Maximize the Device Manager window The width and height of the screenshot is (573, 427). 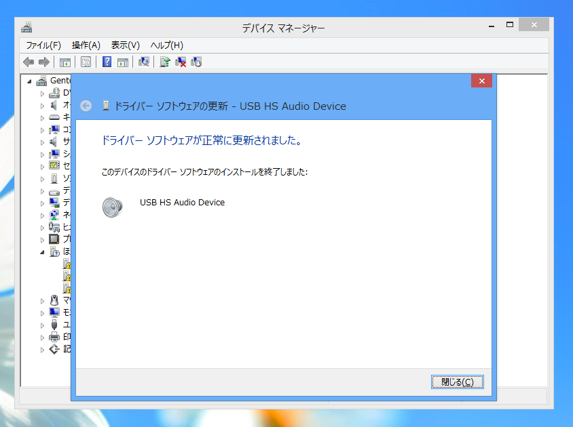coord(510,25)
